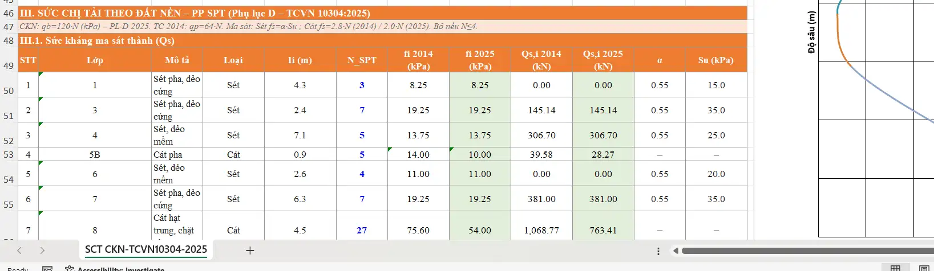Image resolution: width=934 pixels, height=271 pixels.
Task: Click the previous sheet navigation arrow
Action: pos(19,251)
